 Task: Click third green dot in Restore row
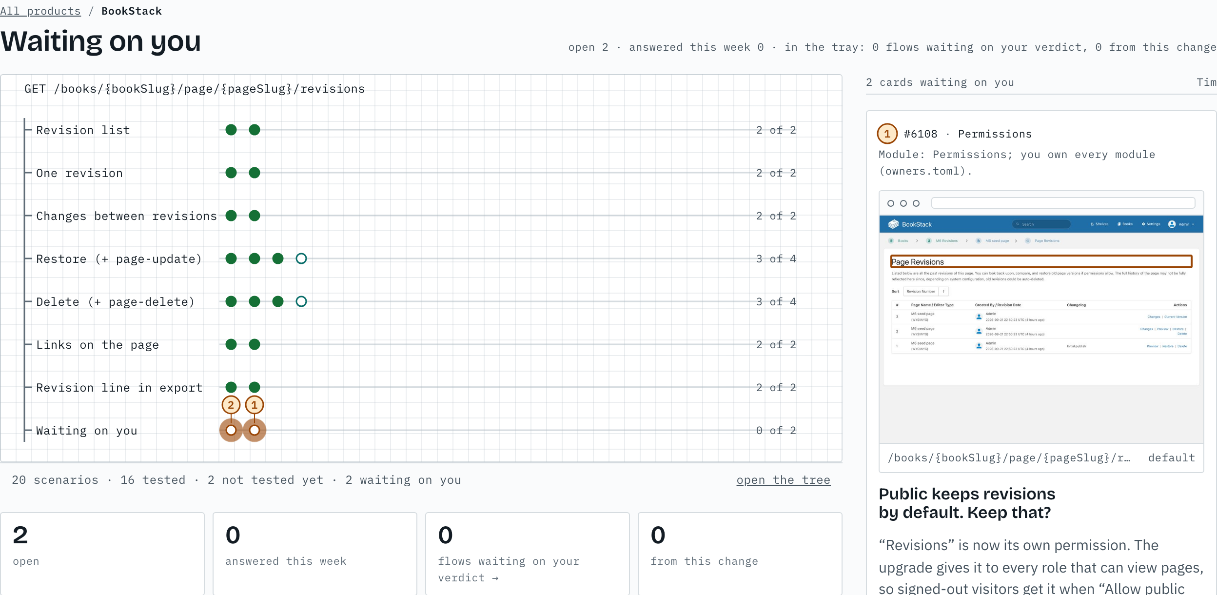pyautogui.click(x=278, y=258)
